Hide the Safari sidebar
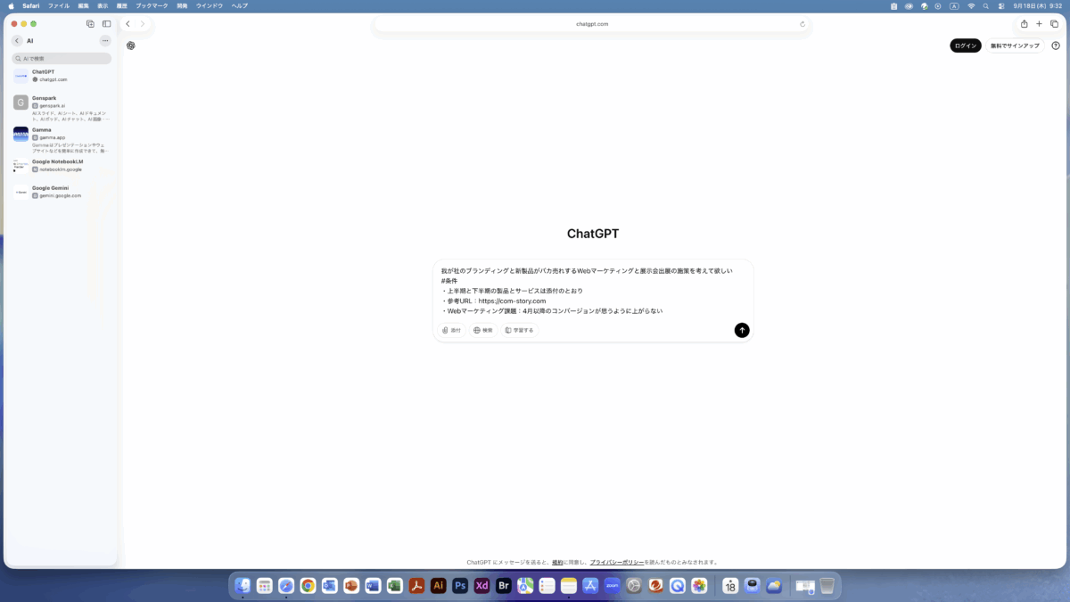The height and width of the screenshot is (602, 1070). [x=106, y=24]
